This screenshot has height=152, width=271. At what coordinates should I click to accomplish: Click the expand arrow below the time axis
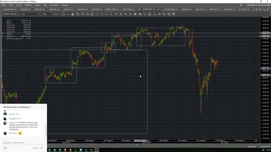coord(136,144)
